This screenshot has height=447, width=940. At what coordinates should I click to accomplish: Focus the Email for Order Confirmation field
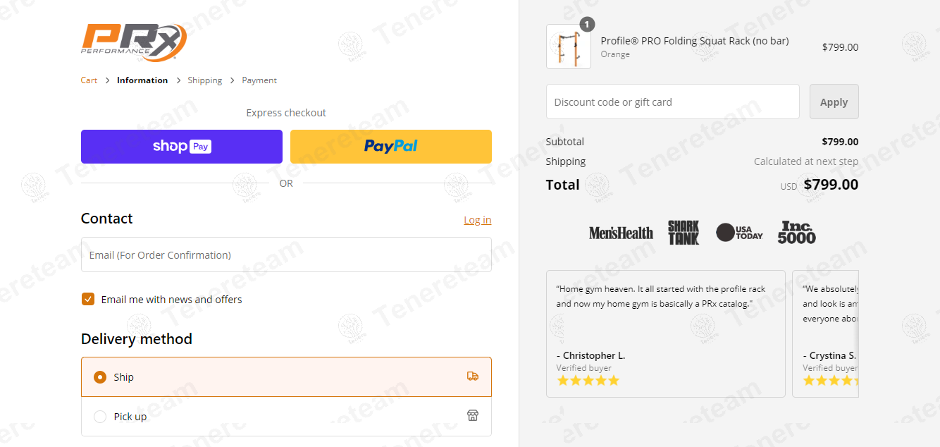click(286, 255)
